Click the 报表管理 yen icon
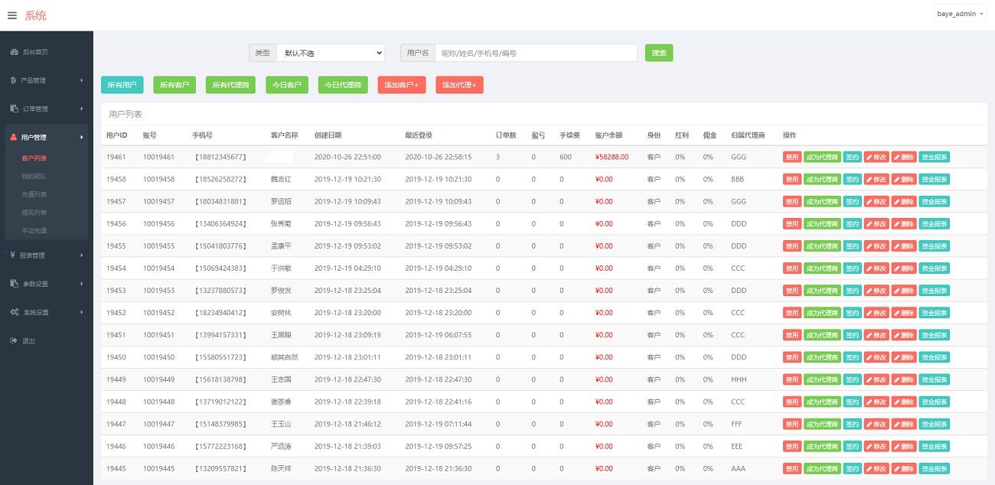This screenshot has width=995, height=485. 14,255
